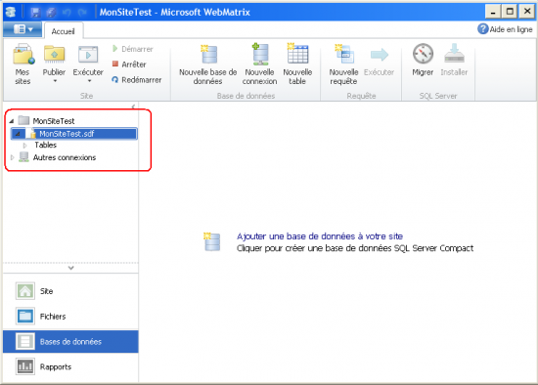The width and height of the screenshot is (538, 385).
Task: Open a Nouvelle requête
Action: pos(343,64)
